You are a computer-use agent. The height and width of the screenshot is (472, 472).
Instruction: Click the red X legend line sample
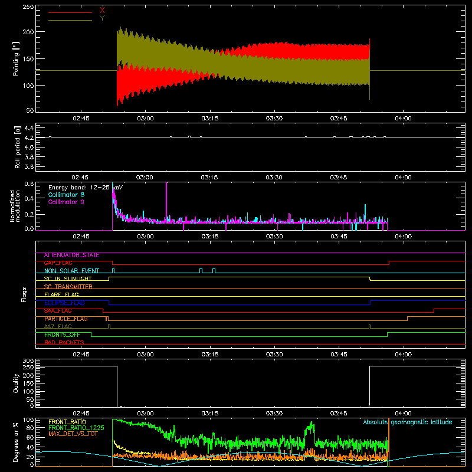70,12
